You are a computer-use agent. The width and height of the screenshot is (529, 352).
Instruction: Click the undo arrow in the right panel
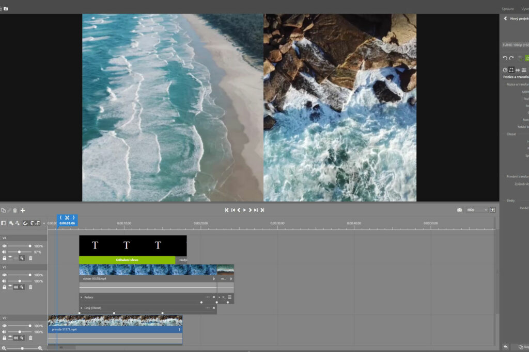click(x=505, y=58)
